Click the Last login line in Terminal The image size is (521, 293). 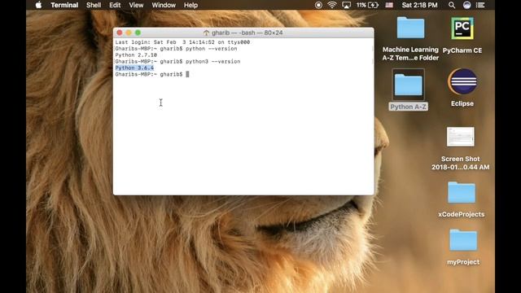[182, 42]
